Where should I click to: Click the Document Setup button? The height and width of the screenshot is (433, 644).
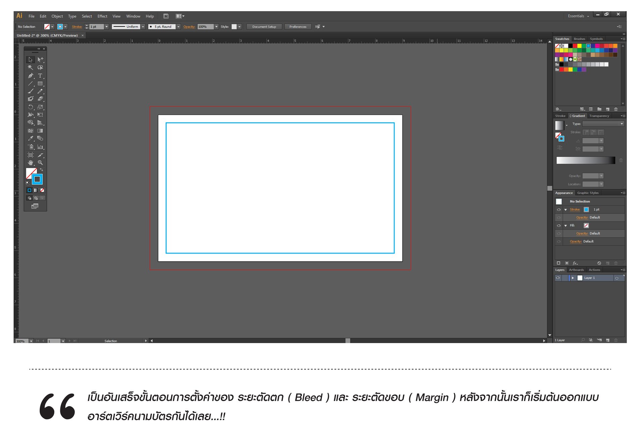tap(264, 26)
